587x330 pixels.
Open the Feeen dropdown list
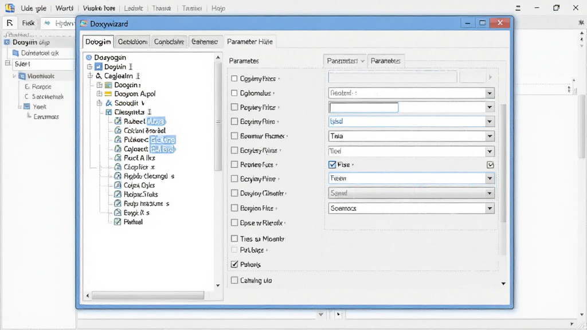click(490, 179)
